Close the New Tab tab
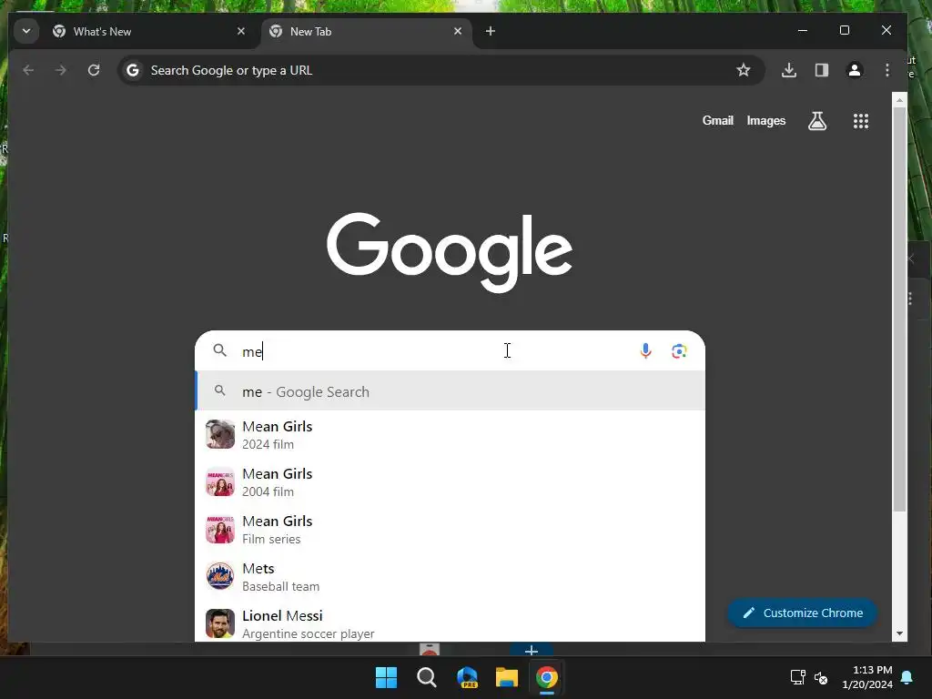This screenshot has height=699, width=932. point(458,31)
